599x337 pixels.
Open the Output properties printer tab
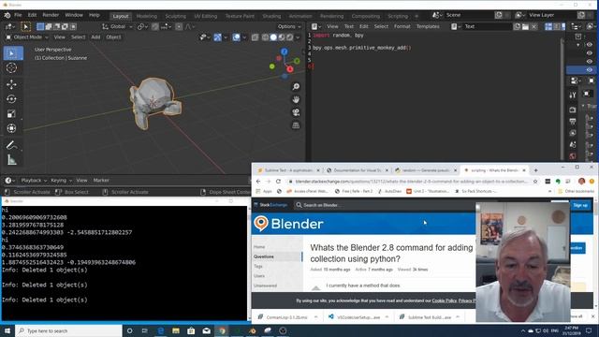[573, 122]
